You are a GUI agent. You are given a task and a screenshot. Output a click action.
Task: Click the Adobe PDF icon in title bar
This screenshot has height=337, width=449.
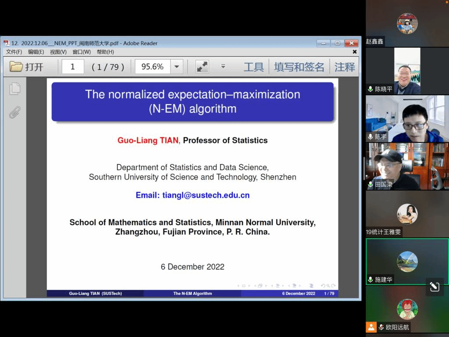7,43
